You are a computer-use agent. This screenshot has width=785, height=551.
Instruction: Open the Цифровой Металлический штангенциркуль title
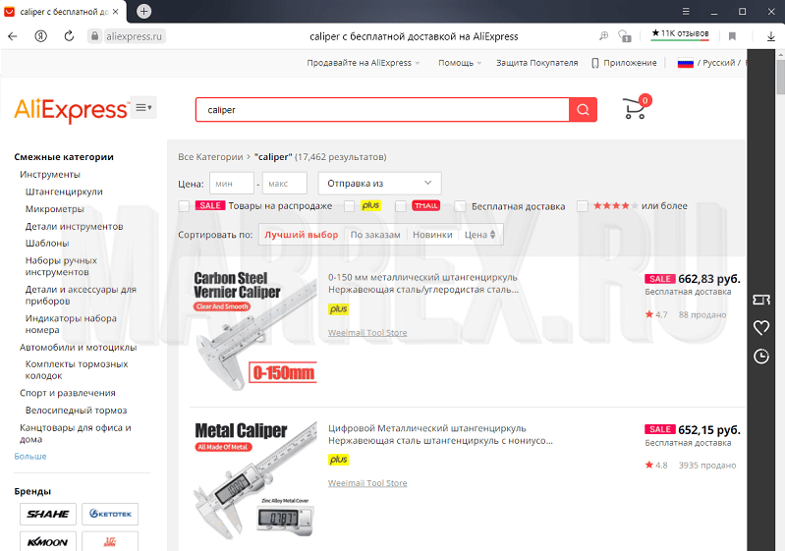pyautogui.click(x=440, y=434)
